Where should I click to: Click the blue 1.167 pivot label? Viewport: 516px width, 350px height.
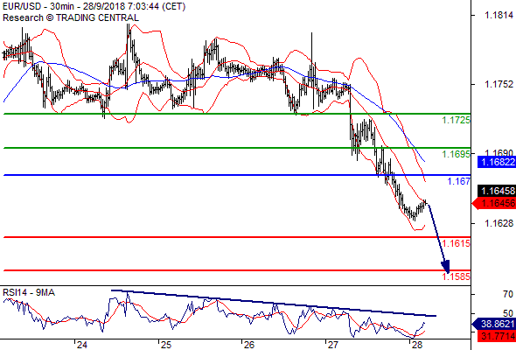pos(459,181)
